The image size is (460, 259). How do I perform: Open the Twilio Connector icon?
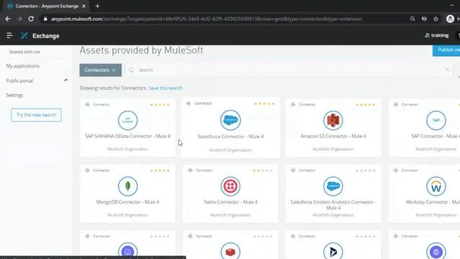pyautogui.click(x=230, y=186)
